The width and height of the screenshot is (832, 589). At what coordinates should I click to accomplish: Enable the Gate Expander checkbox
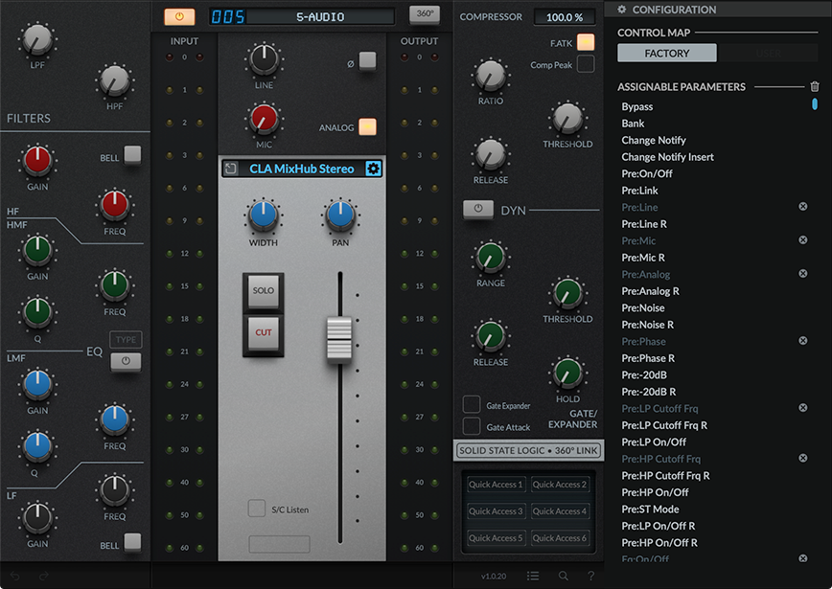[x=471, y=404]
